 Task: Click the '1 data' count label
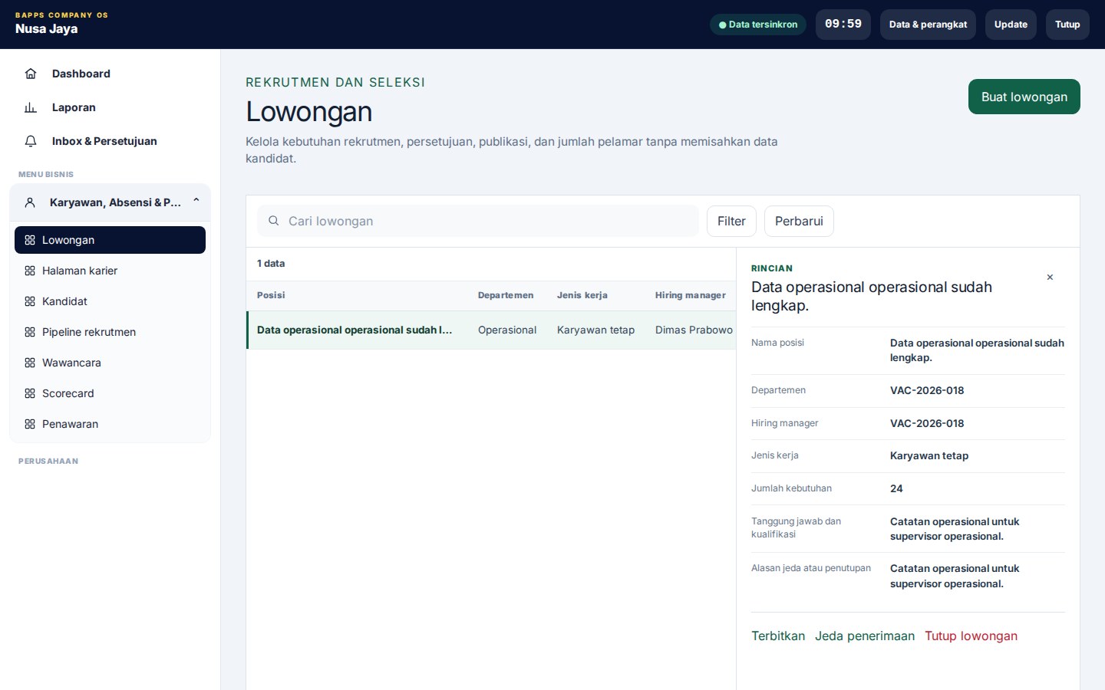271,264
